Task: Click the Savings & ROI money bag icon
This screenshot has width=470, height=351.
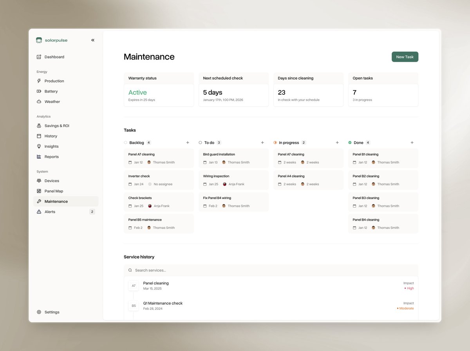Action: coord(39,126)
